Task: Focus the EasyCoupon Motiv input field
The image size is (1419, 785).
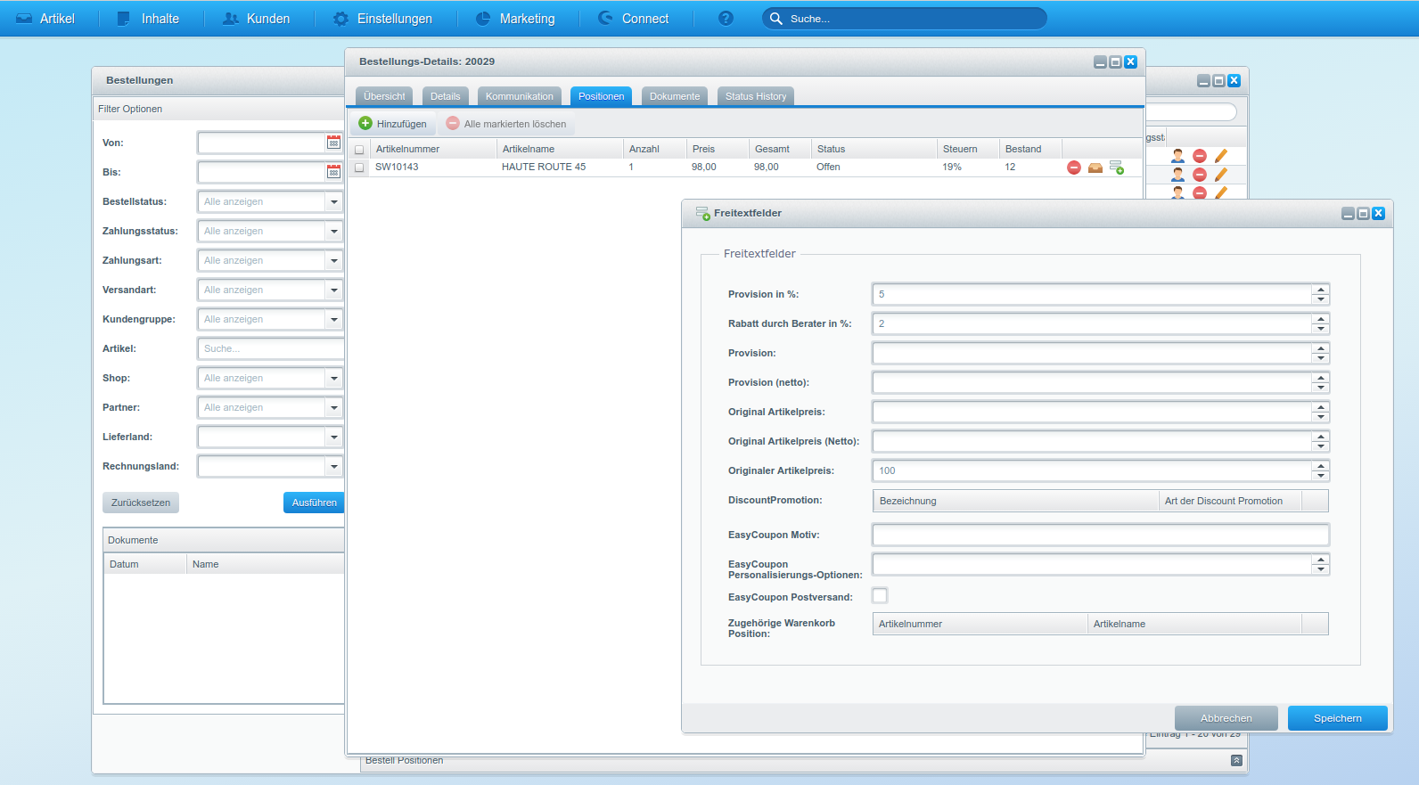Action: (1101, 535)
